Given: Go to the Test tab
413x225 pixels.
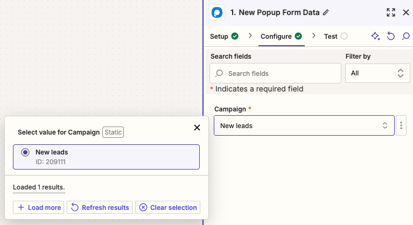Looking at the screenshot, I should click(x=335, y=37).
